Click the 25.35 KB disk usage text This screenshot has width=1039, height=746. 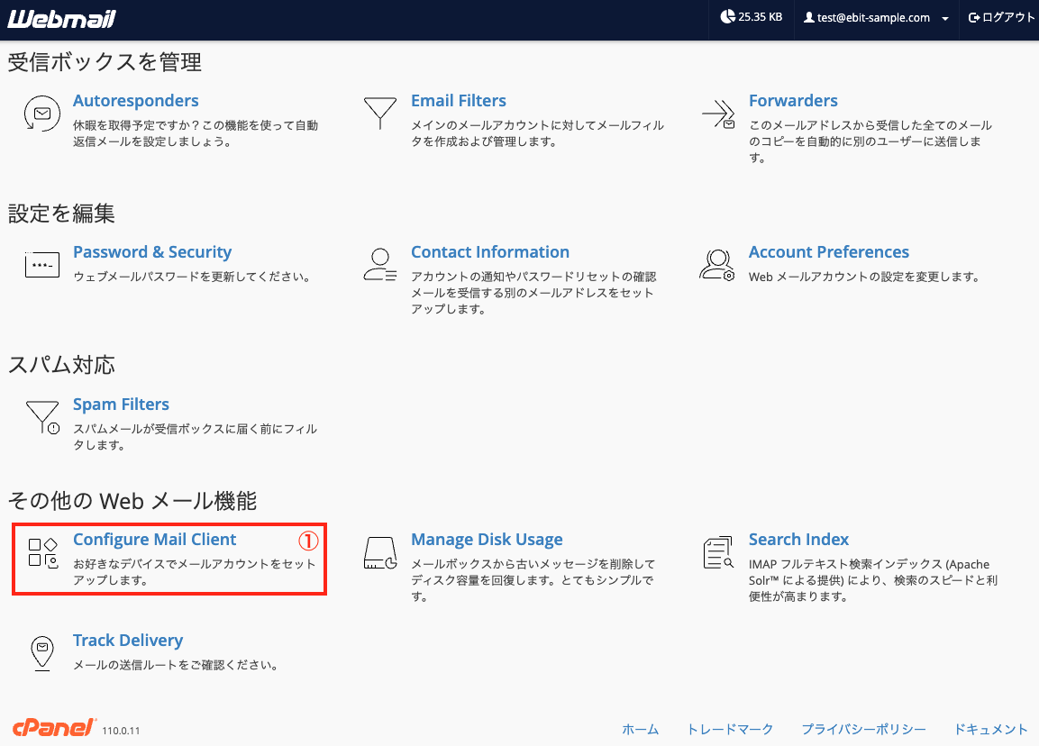(x=760, y=17)
